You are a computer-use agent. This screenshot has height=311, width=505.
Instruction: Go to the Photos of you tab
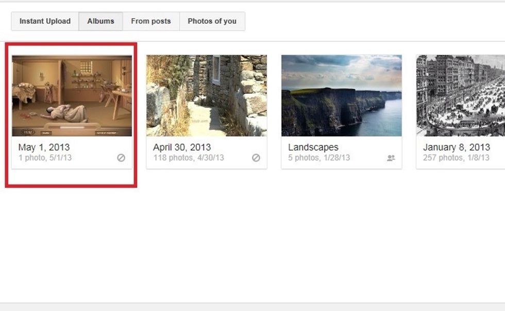[212, 21]
